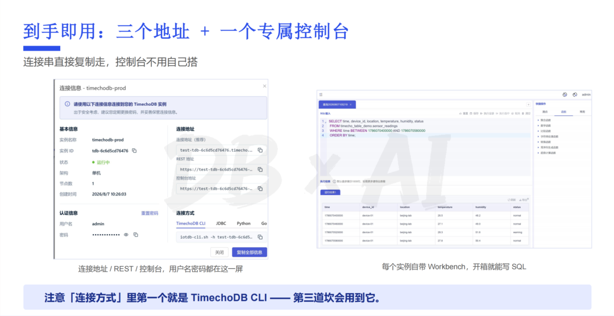This screenshot has height=316, width=614.
Task: Click the 运行中 status text
Action: [x=103, y=162]
